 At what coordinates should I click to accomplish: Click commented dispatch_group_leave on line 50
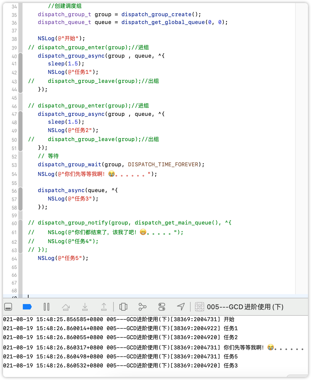click(x=93, y=139)
